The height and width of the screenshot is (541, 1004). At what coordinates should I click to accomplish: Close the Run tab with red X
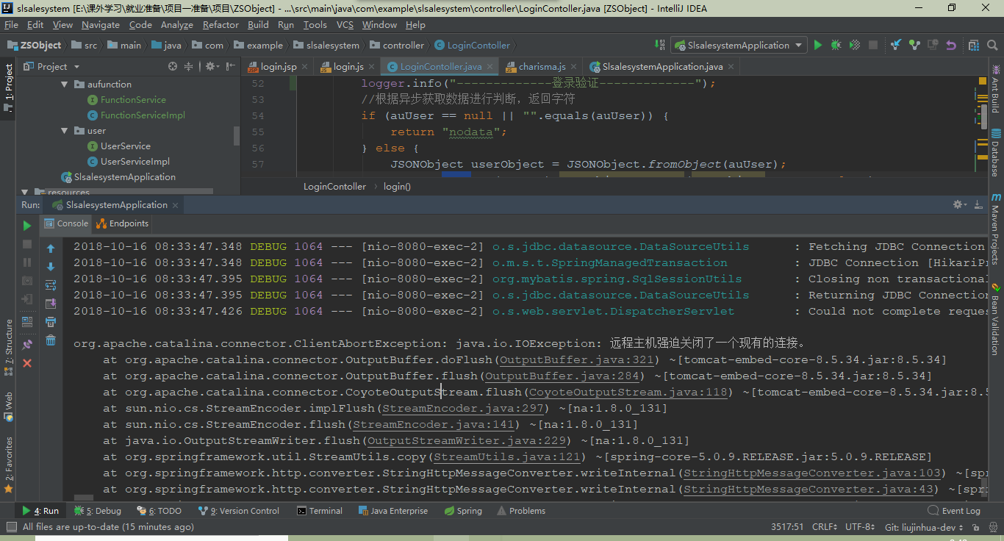[x=27, y=363]
